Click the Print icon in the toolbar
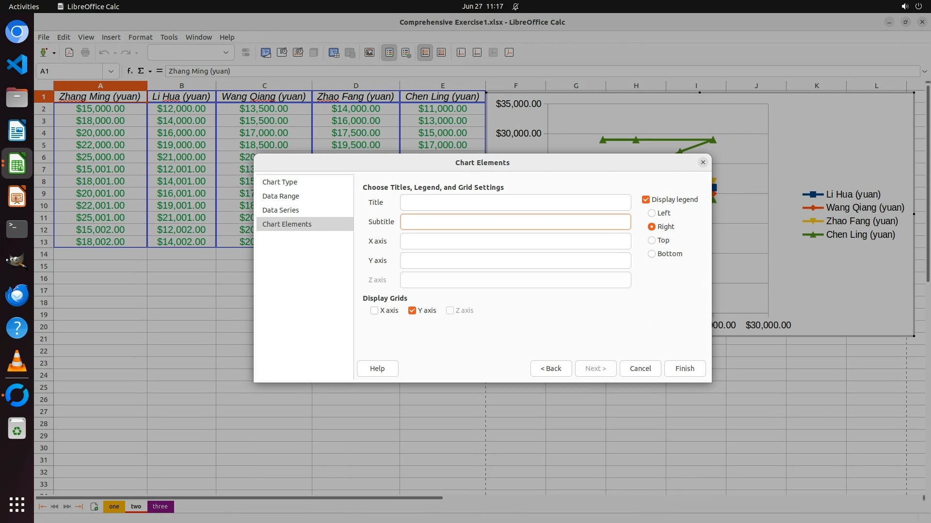The image size is (931, 523). point(85,53)
